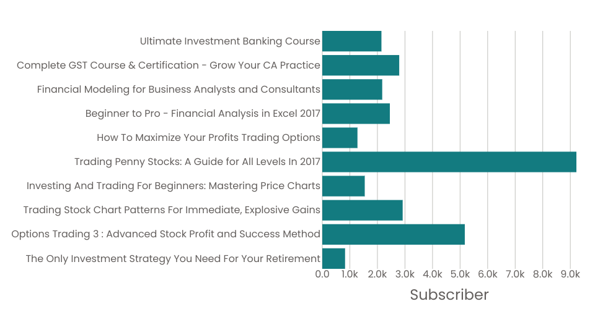
Task: Select the Financial Modeling for Business Analysts bar
Action: pos(352,90)
